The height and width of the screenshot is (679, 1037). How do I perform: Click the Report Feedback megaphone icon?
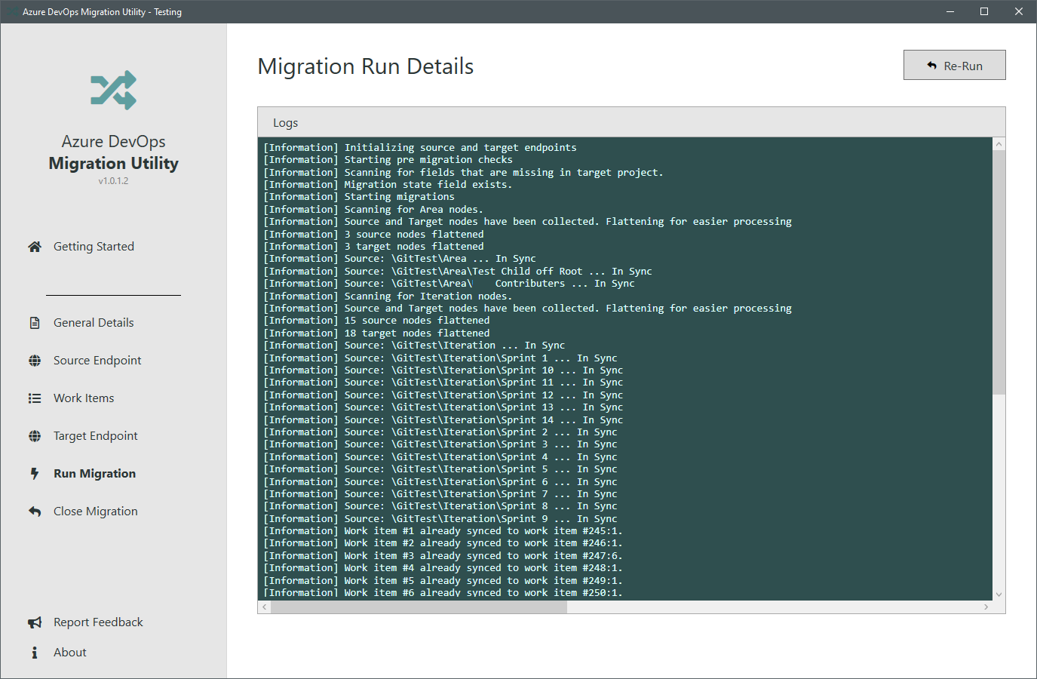pos(35,622)
